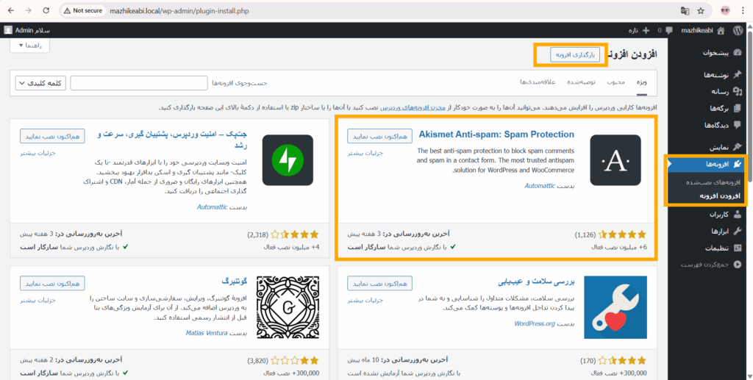Open the گوتنبرگ plugin title link
Viewport: 753px width, 380px height.
point(235,282)
